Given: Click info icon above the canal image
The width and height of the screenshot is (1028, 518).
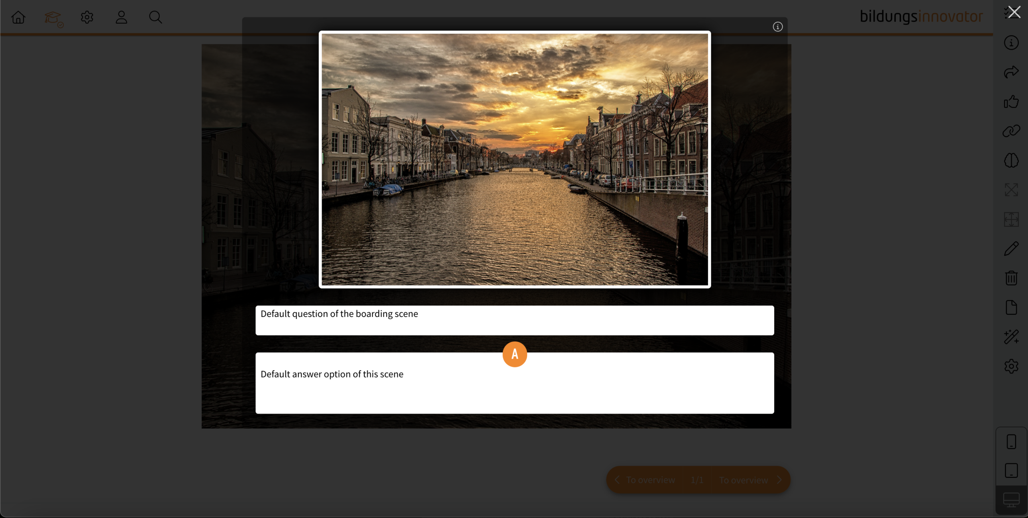Looking at the screenshot, I should coord(778,27).
